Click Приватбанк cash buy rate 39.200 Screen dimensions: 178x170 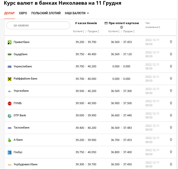pyautogui.click(x=80, y=42)
